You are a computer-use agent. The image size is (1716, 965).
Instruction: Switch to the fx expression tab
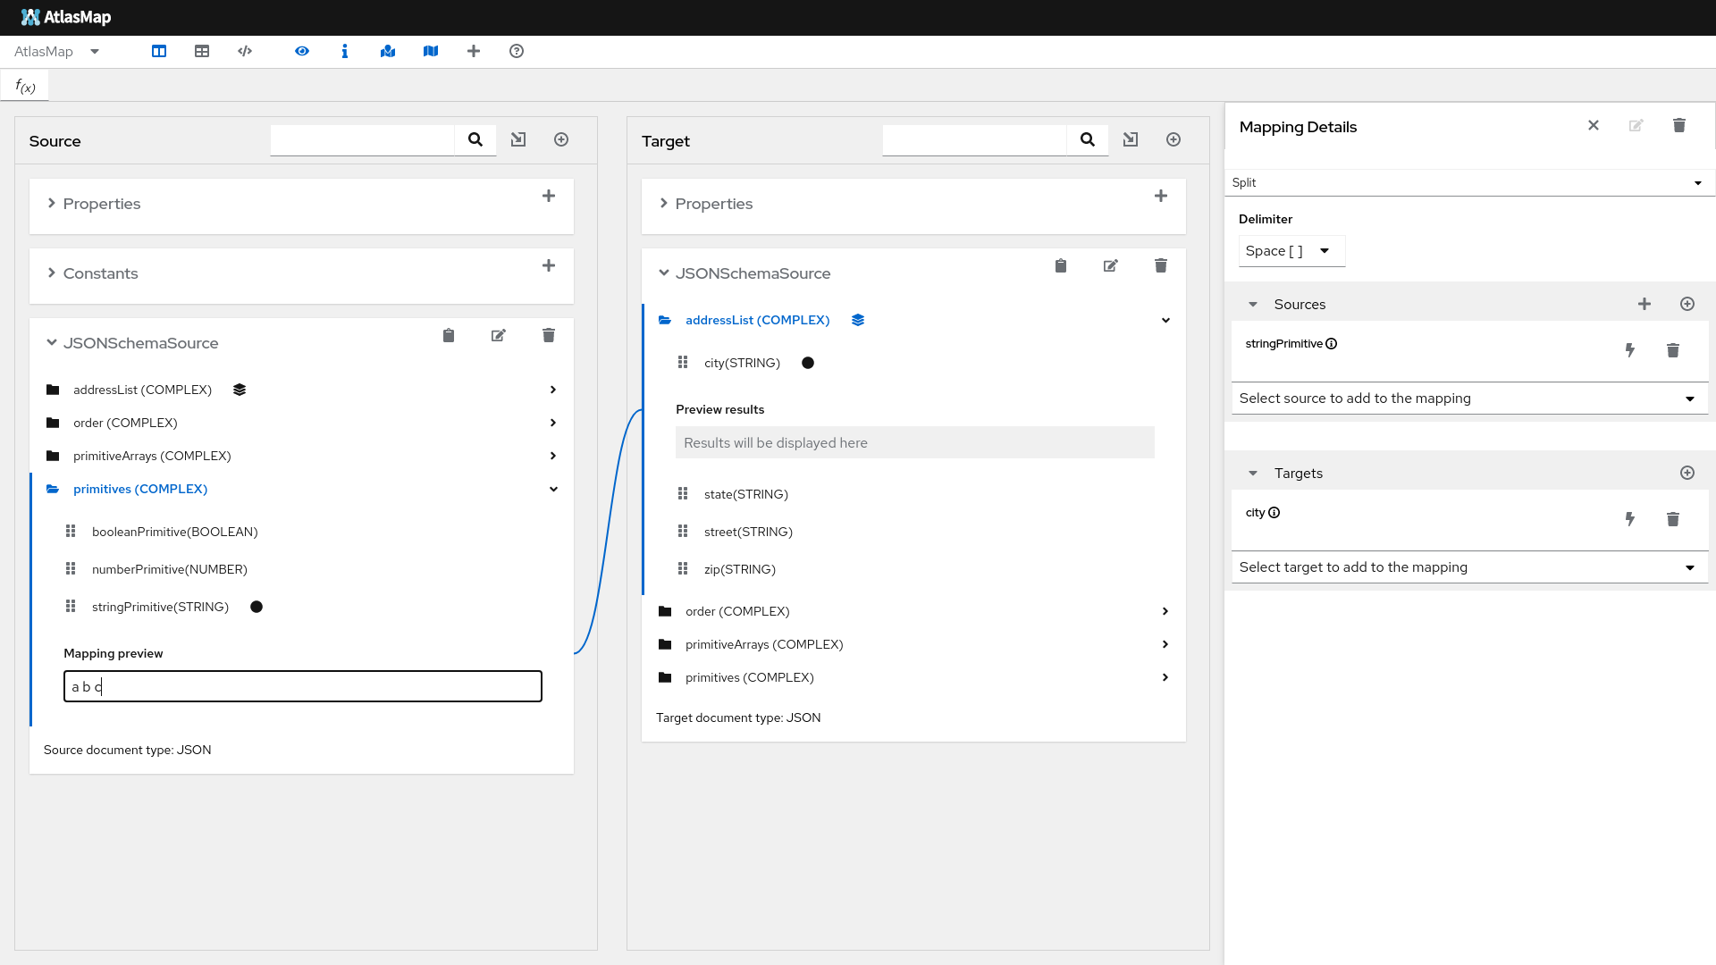(24, 85)
